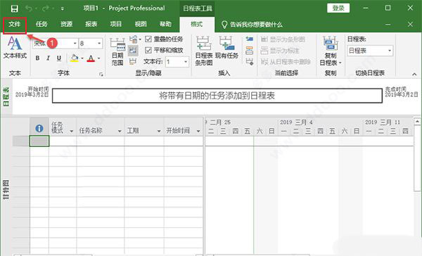
Task: Open the font name dropdown
Action: (75, 44)
